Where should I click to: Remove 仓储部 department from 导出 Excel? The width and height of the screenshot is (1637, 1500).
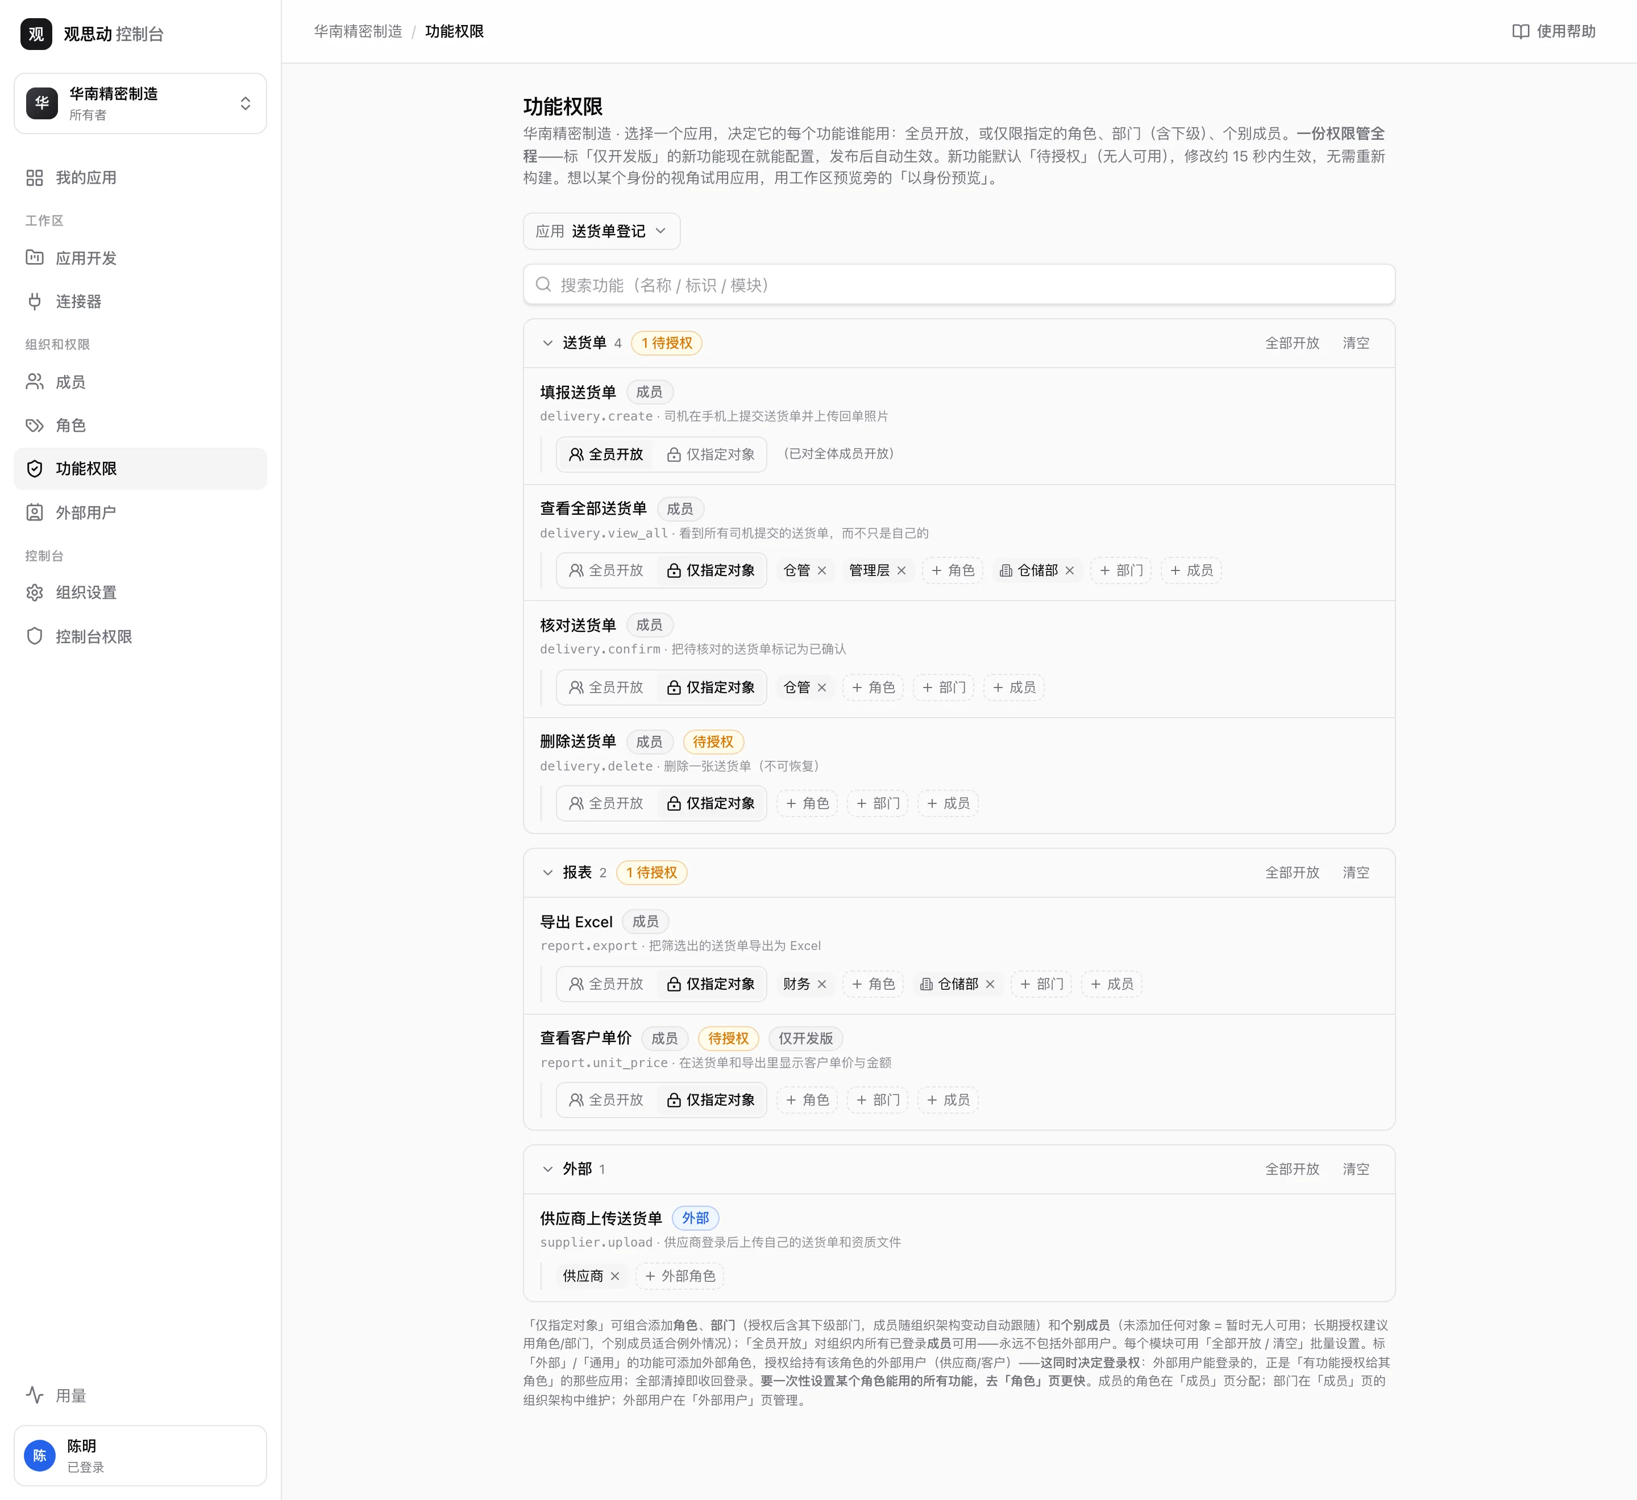coord(990,984)
